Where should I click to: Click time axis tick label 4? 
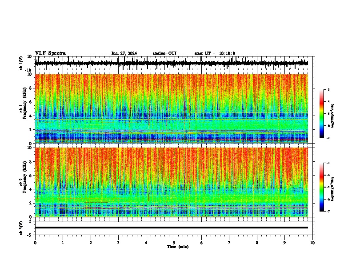[x=146, y=243]
